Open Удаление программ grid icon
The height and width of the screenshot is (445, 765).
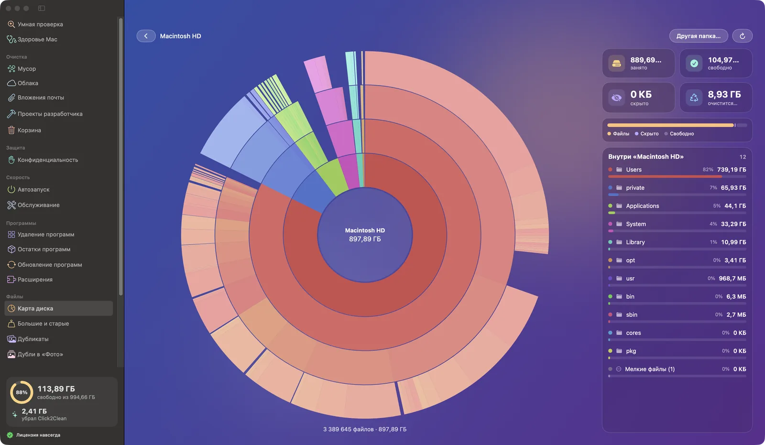pyautogui.click(x=11, y=234)
